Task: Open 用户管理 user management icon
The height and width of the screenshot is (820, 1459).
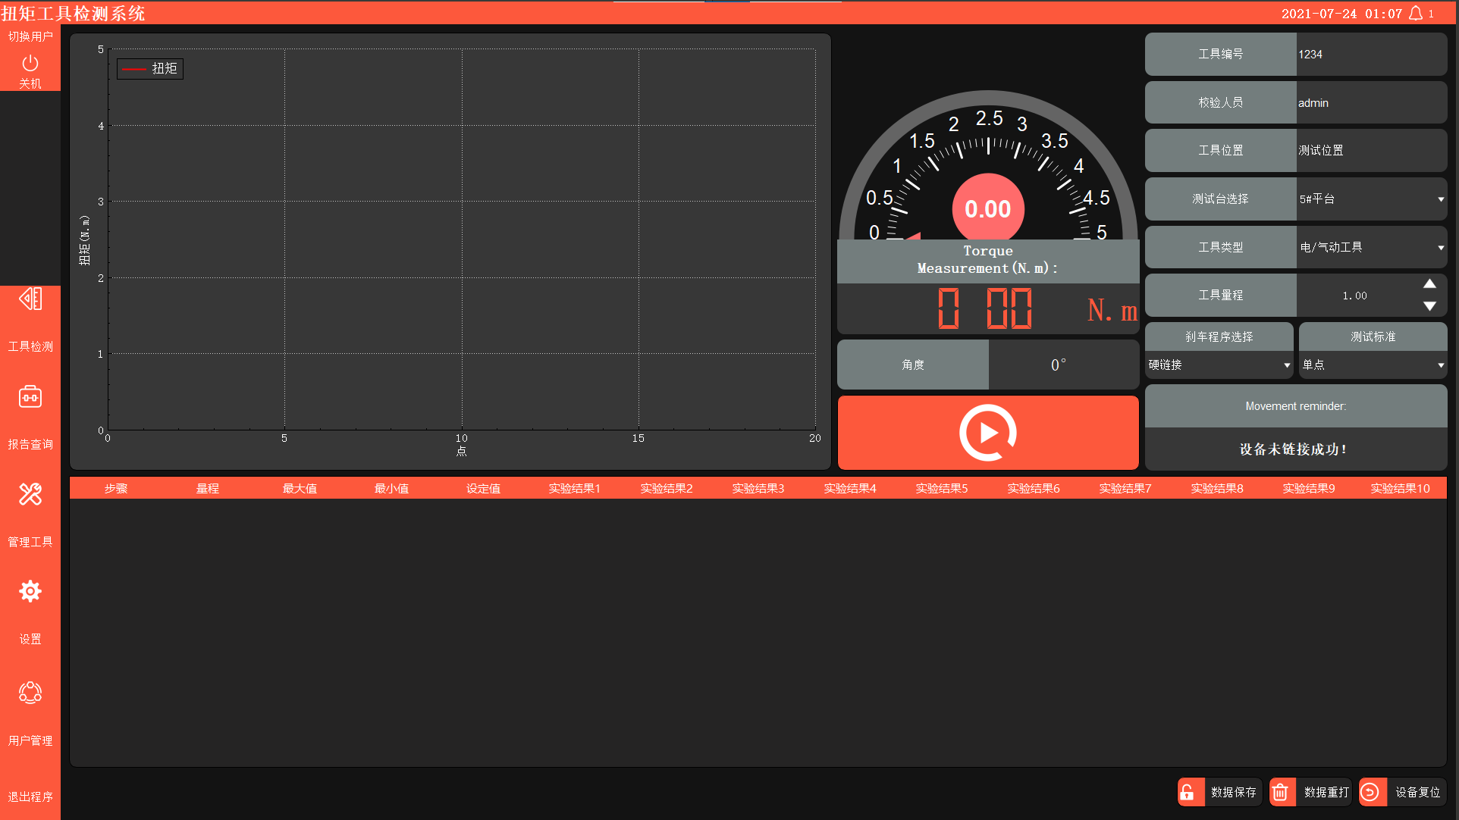Action: click(x=30, y=693)
